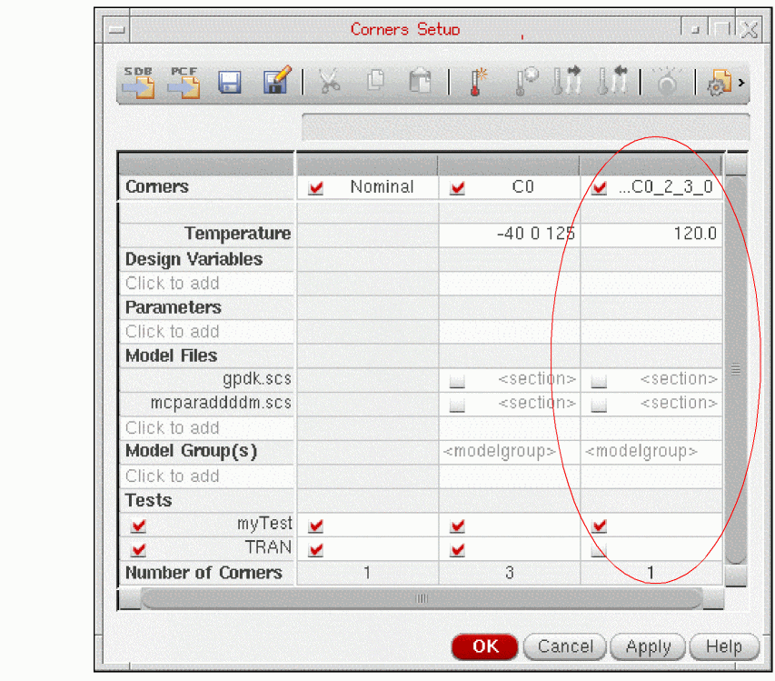Disable the Nominal corner checkbox
The height and width of the screenshot is (681, 775).
[316, 188]
